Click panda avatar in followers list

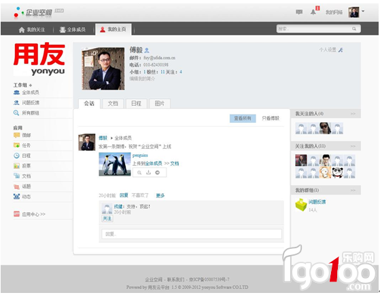click(337, 172)
